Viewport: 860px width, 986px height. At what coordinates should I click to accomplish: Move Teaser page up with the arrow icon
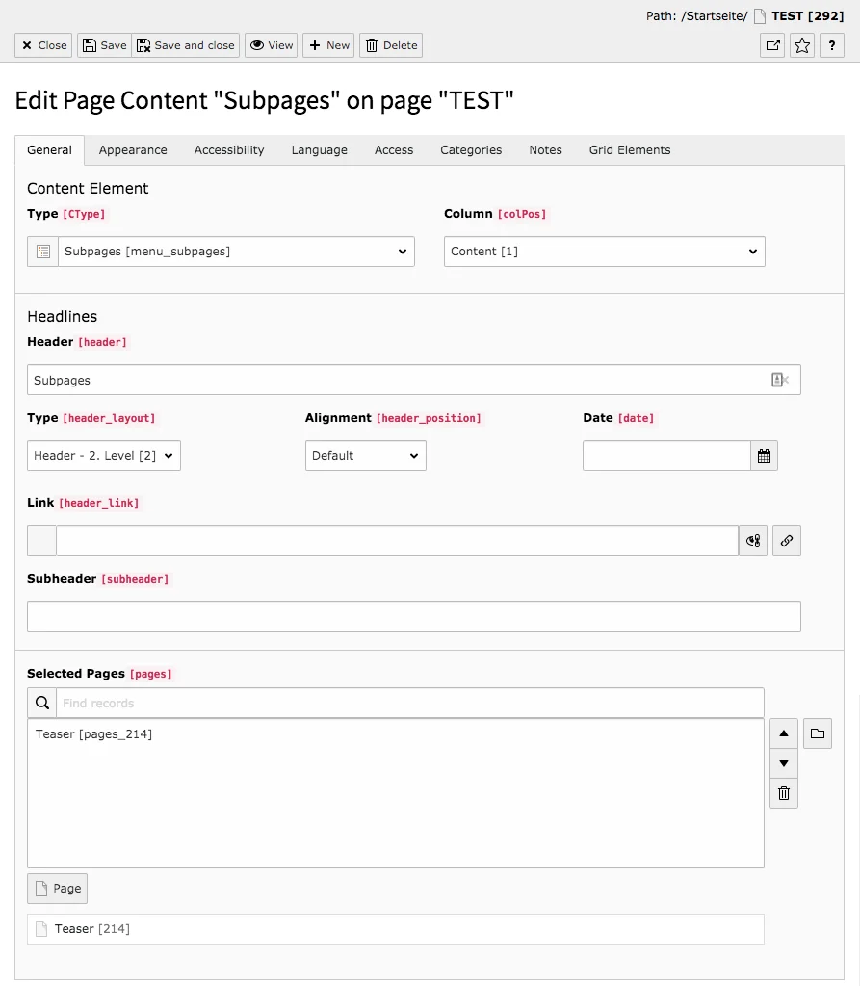(783, 733)
